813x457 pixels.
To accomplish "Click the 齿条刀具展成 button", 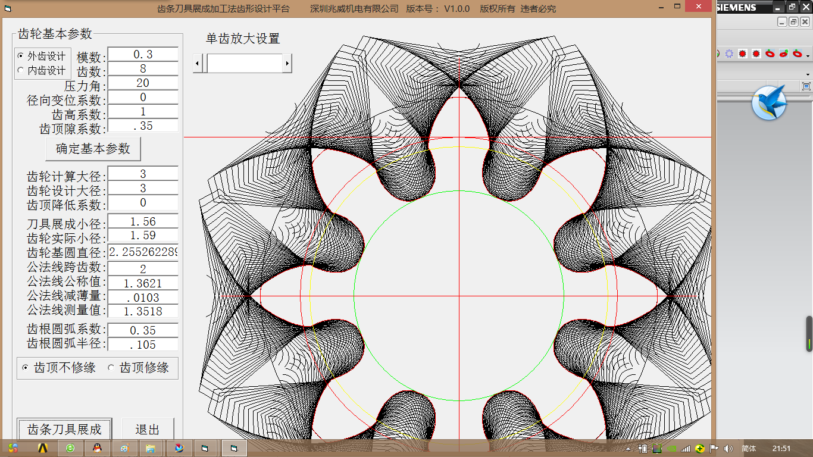I will pos(64,429).
